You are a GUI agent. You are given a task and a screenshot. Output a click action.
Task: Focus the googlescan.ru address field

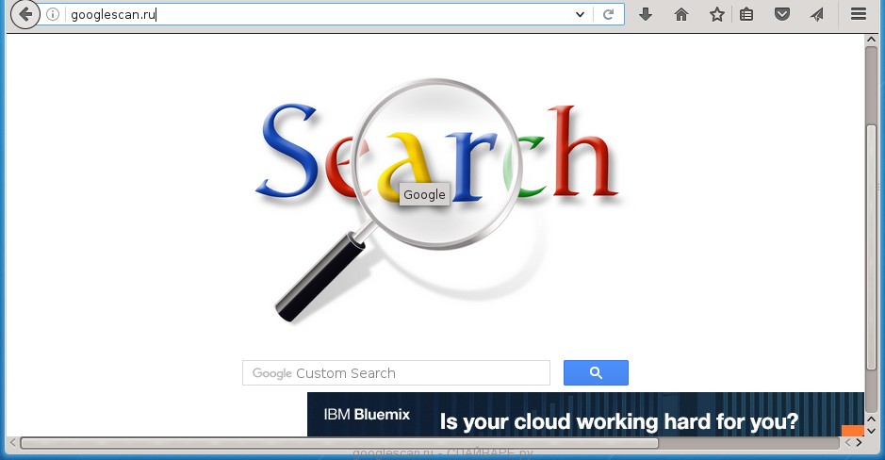[311, 14]
